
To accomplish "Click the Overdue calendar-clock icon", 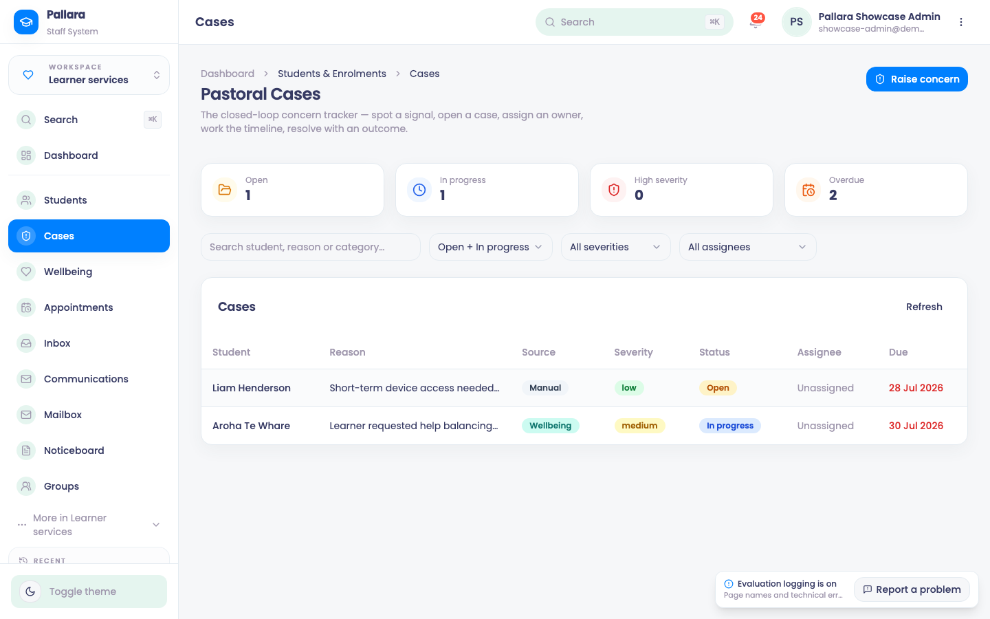I will [x=808, y=190].
